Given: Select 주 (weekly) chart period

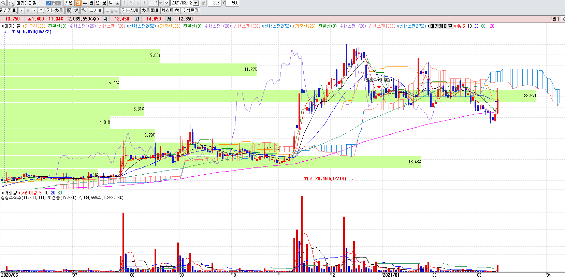Looking at the screenshot, I should coord(85,3).
